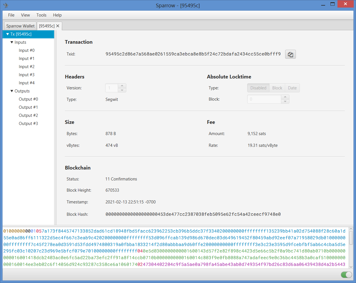Click the fee amount 9,152 sats

tap(257, 134)
